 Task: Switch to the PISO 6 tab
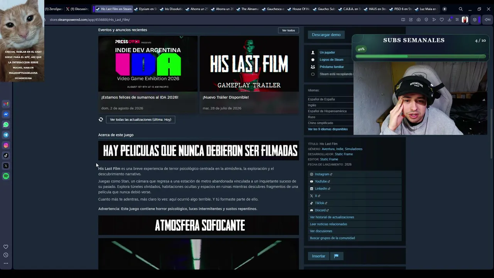pos(400,9)
